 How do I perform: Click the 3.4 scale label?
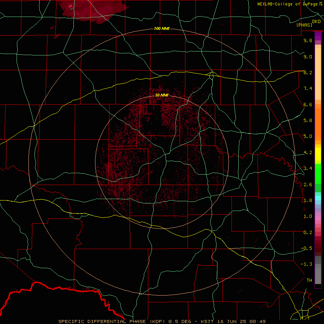point(308,168)
